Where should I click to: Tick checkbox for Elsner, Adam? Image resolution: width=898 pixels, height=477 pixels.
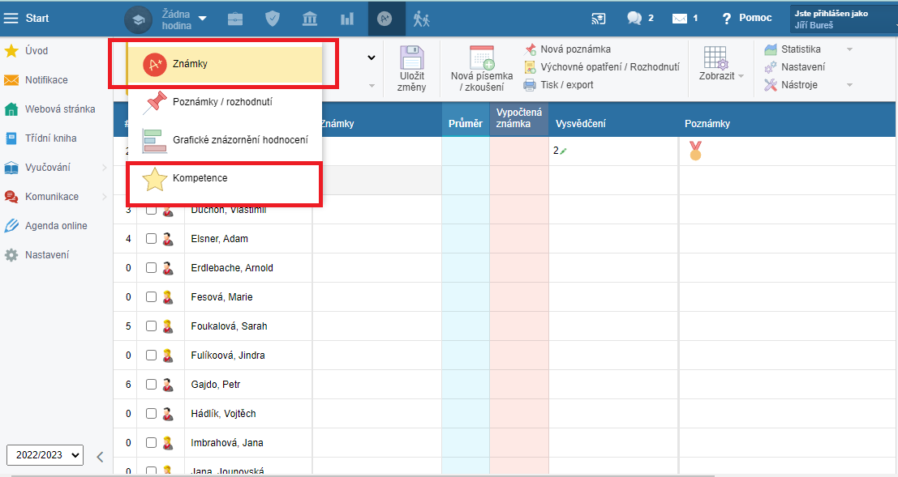click(x=151, y=239)
